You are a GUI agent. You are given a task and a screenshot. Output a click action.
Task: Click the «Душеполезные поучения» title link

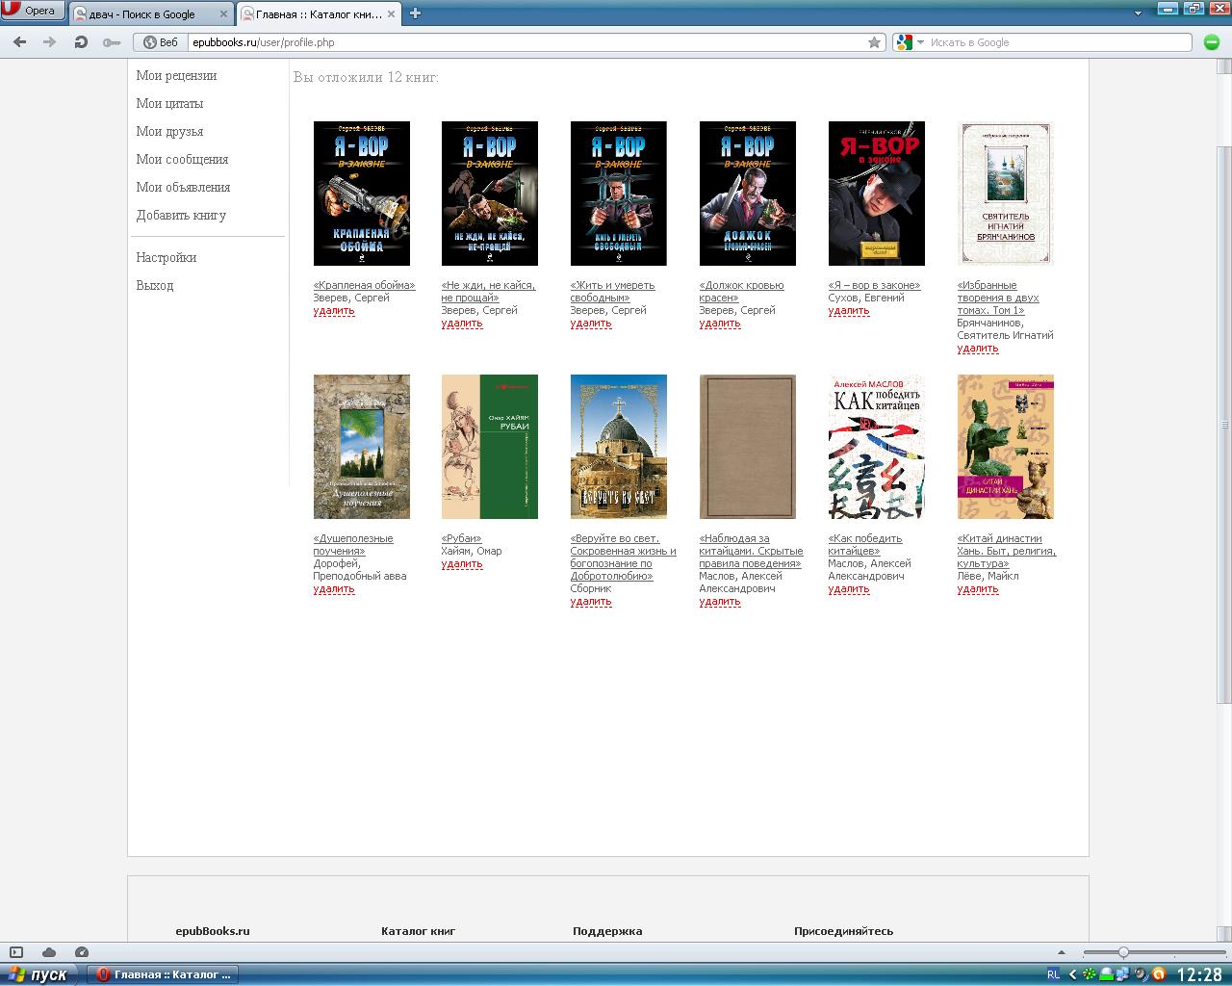(x=353, y=545)
